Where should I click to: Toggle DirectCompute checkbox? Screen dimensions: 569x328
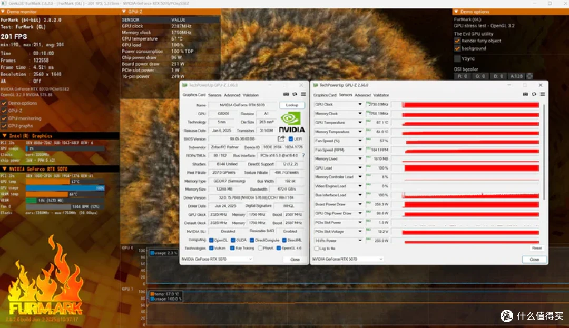[252, 240]
